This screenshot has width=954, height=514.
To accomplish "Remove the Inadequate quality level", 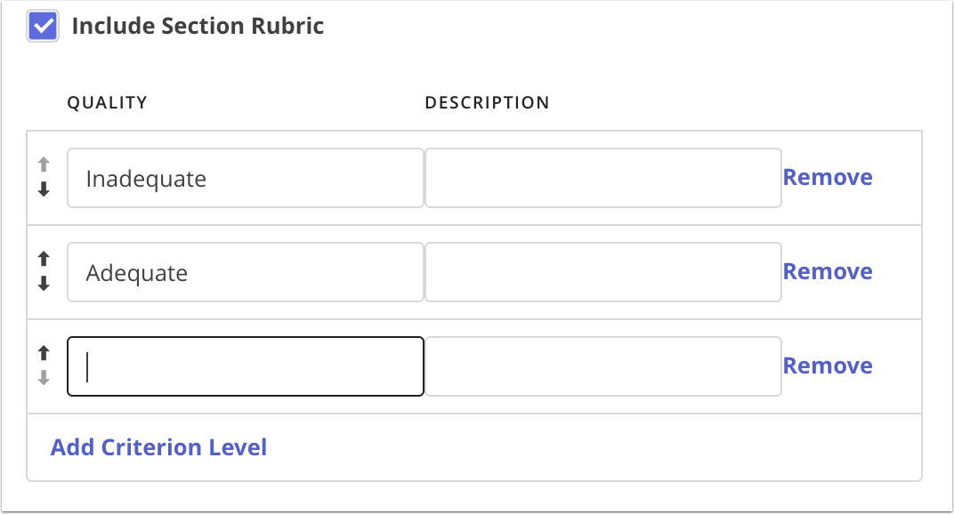I will (x=828, y=177).
